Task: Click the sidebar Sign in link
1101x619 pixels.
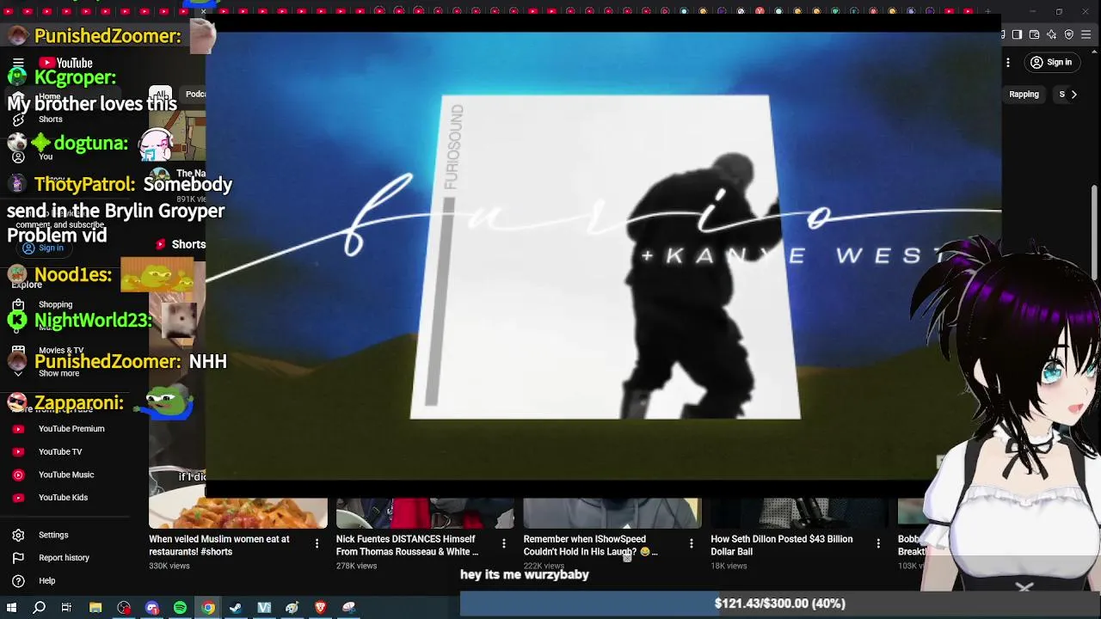Action: click(43, 248)
